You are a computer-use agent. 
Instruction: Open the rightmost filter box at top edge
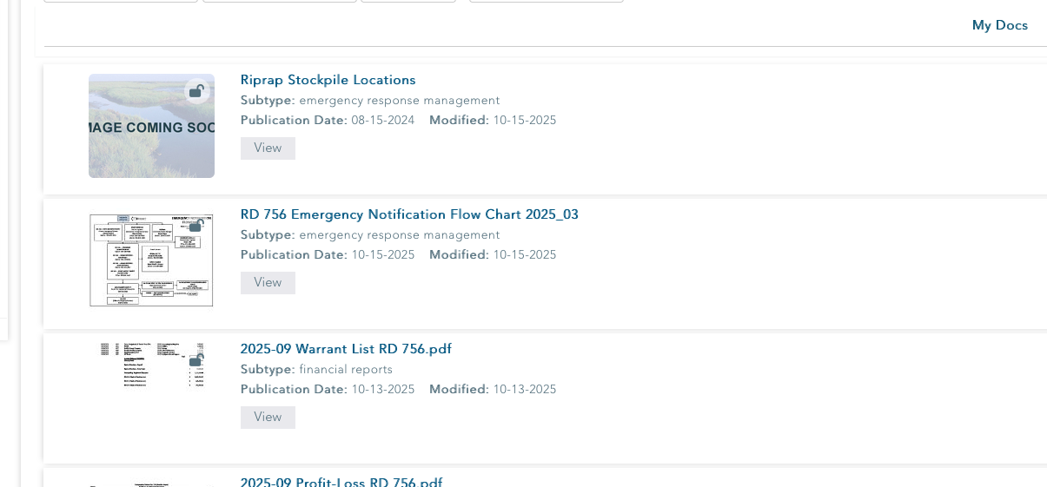click(x=546, y=1)
